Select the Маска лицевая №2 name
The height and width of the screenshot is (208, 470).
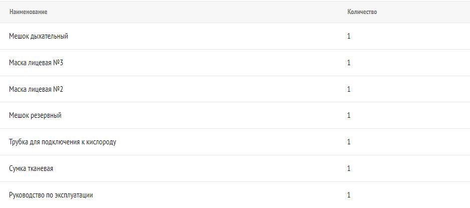pos(36,89)
